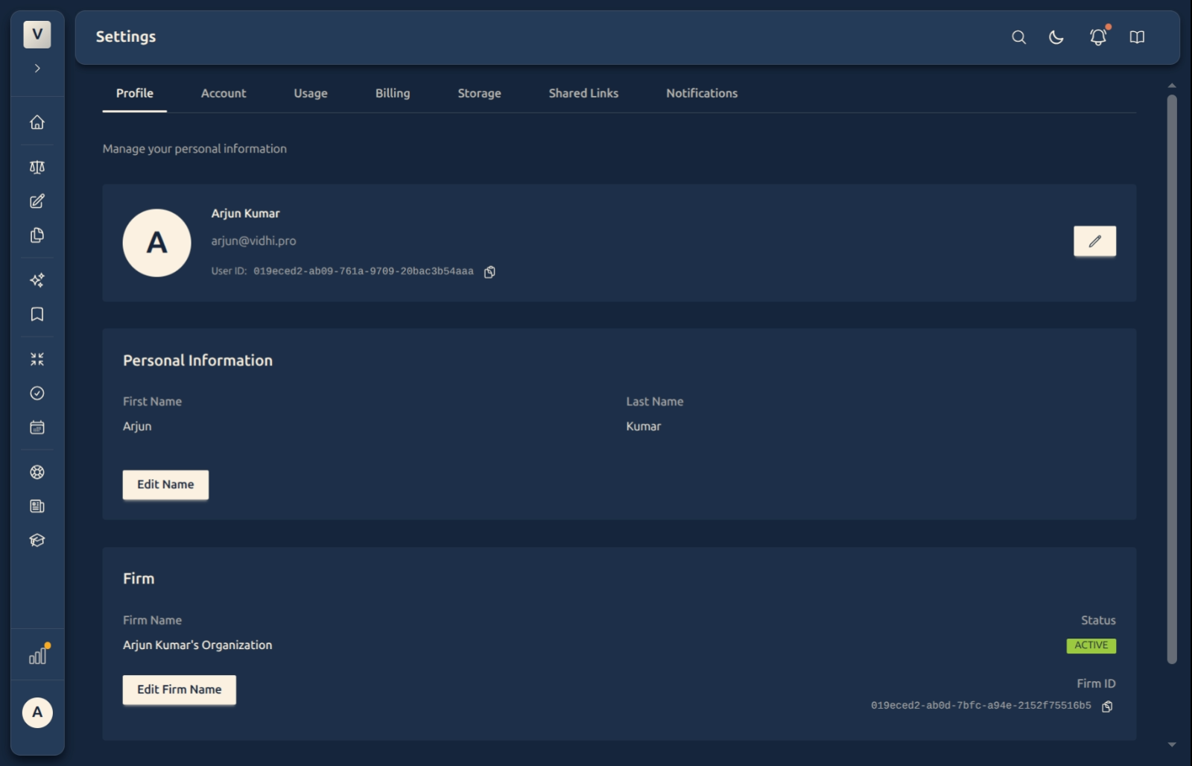Click the scrollbar up arrow
Image resolution: width=1192 pixels, height=766 pixels.
1172,86
